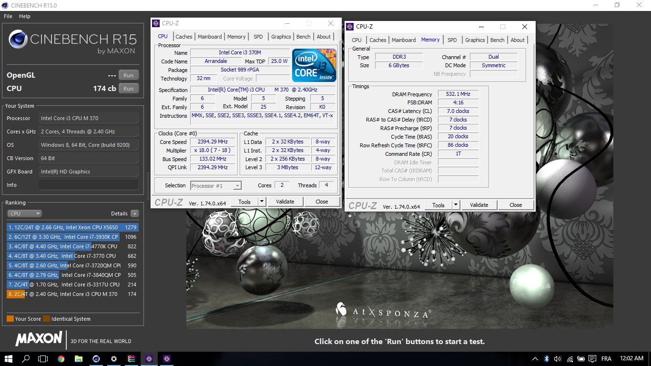This screenshot has height=366, width=651.
Task: Click the WinRAR books taskbar icon
Action: [x=132, y=359]
